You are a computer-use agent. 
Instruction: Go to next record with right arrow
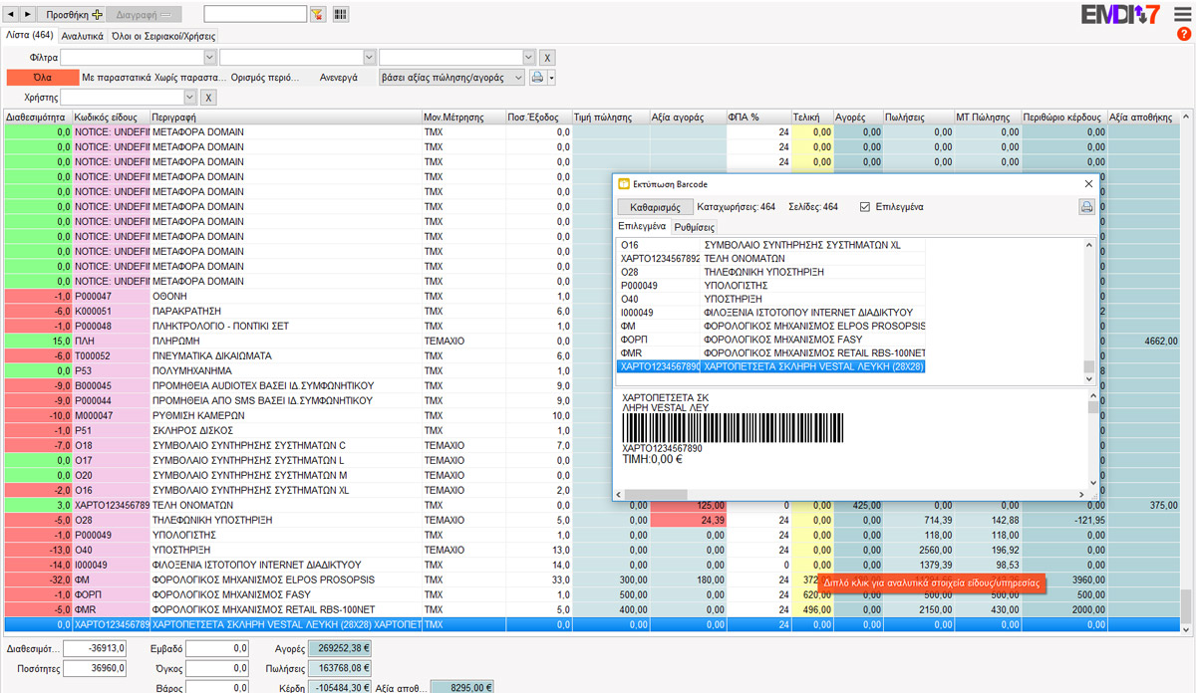tap(28, 14)
